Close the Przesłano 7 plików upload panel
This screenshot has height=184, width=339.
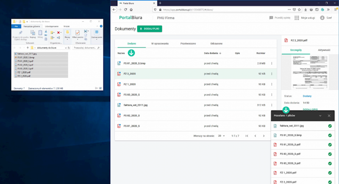click(329, 116)
